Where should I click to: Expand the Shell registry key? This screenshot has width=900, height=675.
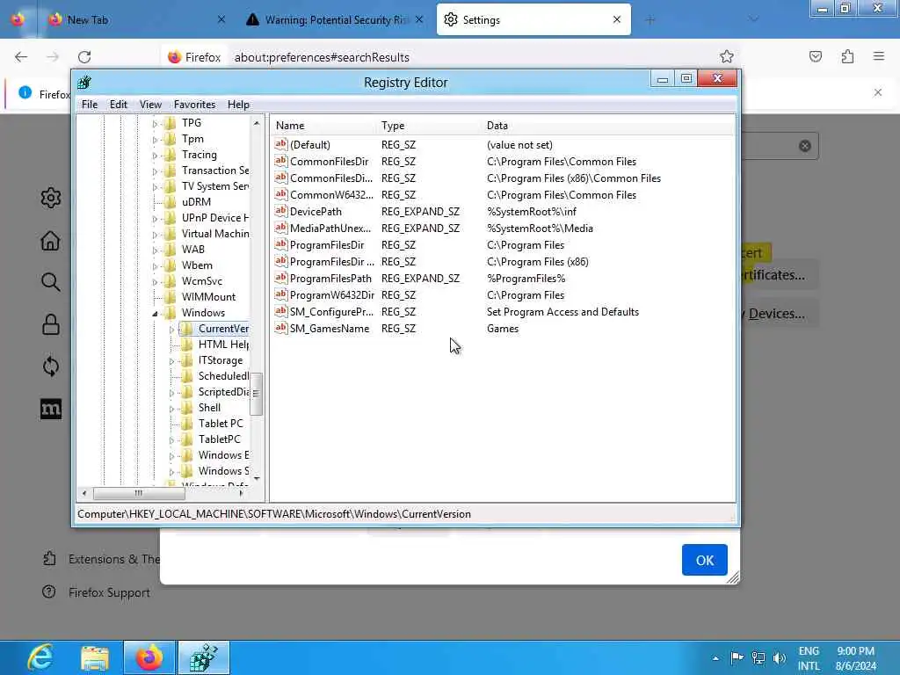click(x=171, y=408)
